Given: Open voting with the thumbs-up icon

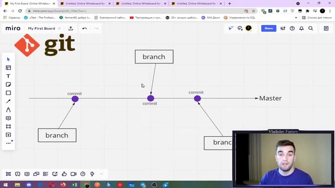Looking at the screenshot, I should [x=64, y=174].
